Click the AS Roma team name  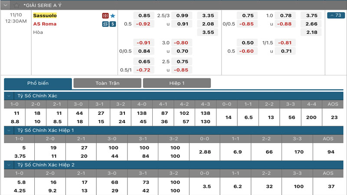point(45,24)
